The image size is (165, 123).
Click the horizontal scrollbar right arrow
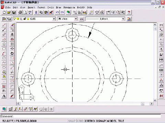(152, 104)
